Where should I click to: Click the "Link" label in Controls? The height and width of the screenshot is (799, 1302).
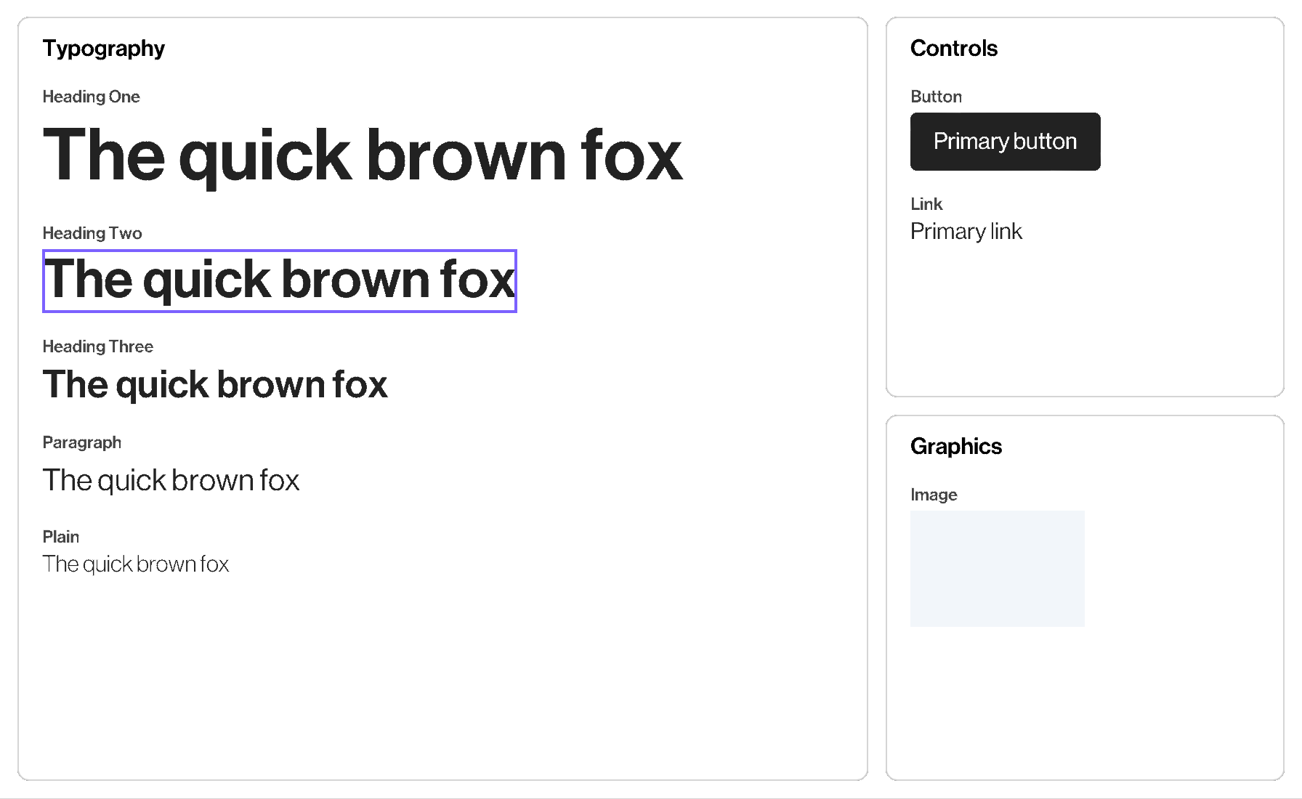pyautogui.click(x=926, y=204)
